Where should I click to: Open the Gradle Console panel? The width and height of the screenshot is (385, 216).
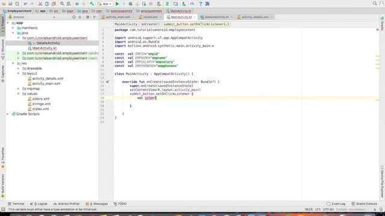click(364, 204)
